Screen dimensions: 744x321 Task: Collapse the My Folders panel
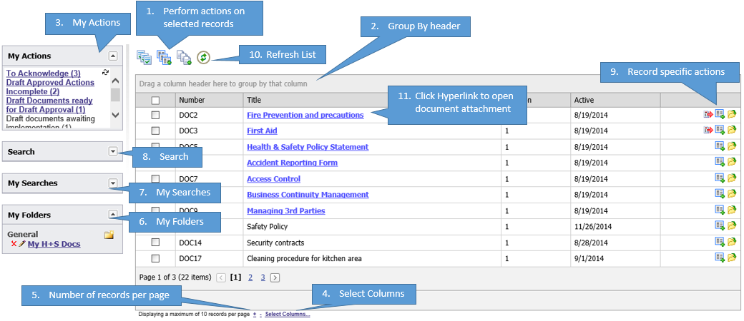pyautogui.click(x=112, y=214)
